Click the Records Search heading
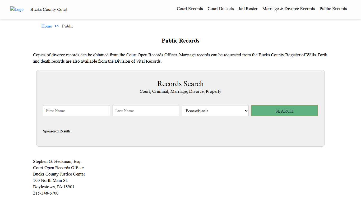 click(181, 84)
